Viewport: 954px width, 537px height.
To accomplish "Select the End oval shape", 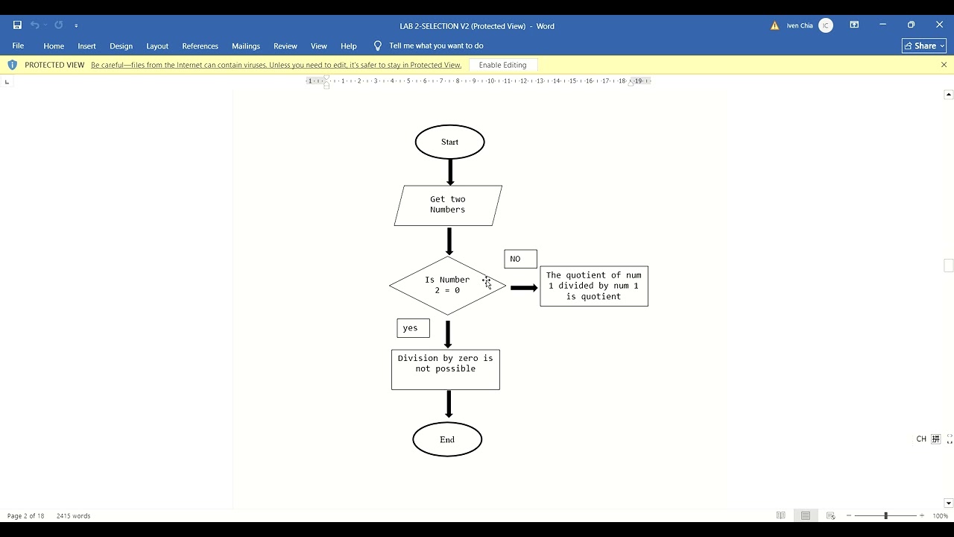I will tap(447, 439).
